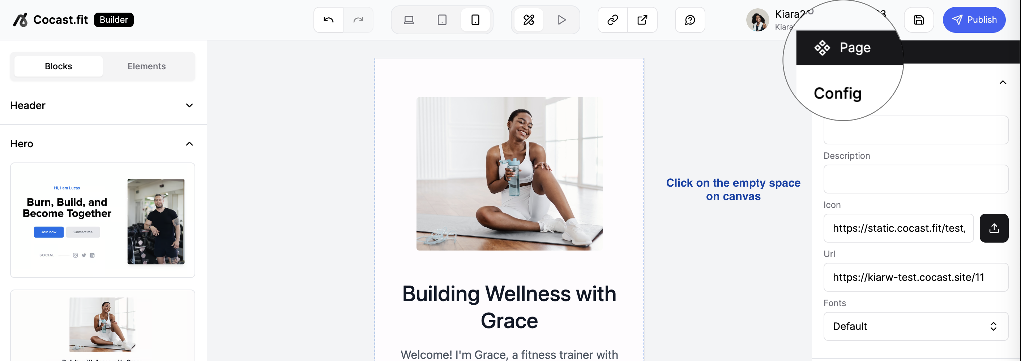
Task: Select the tablet preview icon
Action: pyautogui.click(x=442, y=20)
